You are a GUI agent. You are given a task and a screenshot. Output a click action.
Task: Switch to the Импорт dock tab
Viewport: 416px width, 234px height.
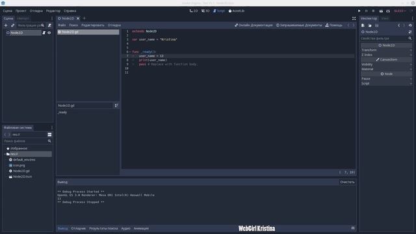[x=23, y=18]
